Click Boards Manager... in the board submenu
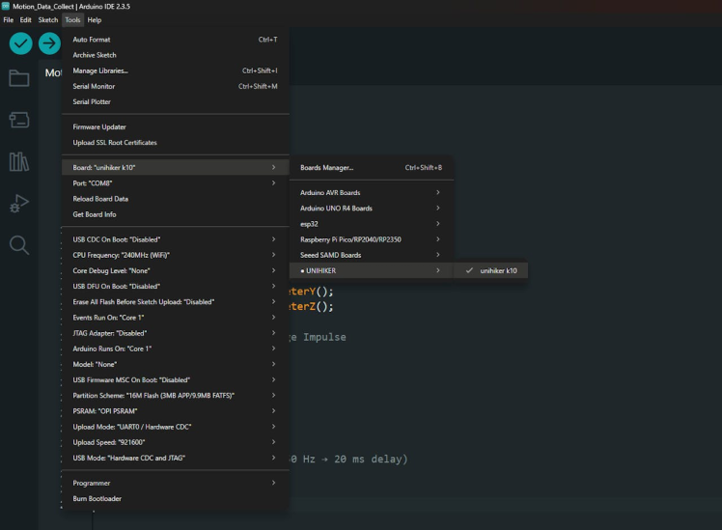Viewport: 722px width, 530px height. pos(371,167)
